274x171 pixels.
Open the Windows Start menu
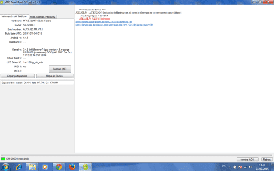[x=5, y=167]
